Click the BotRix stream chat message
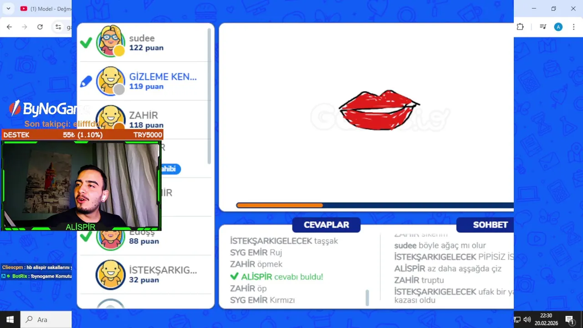583x328 pixels. (37, 276)
